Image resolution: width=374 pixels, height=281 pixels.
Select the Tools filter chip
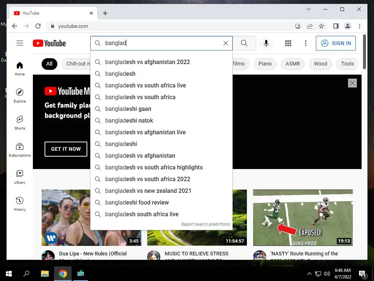(x=347, y=64)
